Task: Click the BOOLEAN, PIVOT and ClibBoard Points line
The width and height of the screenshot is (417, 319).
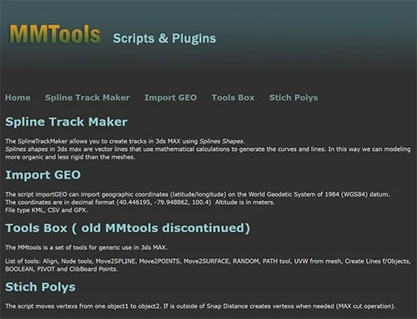Action: (x=62, y=269)
